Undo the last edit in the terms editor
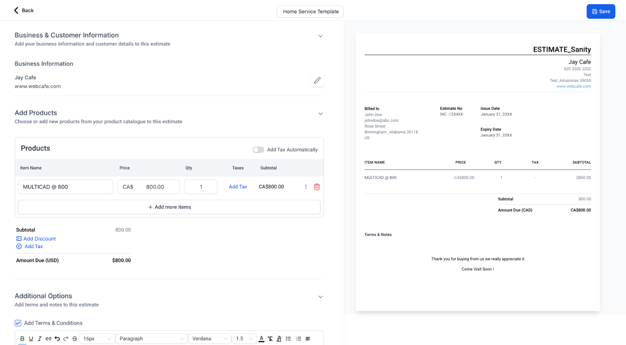This screenshot has height=345, width=626. [57, 339]
